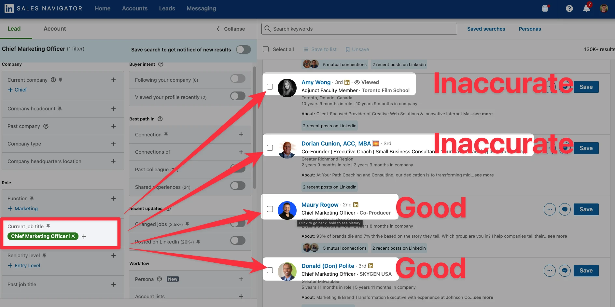The height and width of the screenshot is (307, 615).
Task: Open the help question mark icon
Action: (569, 8)
